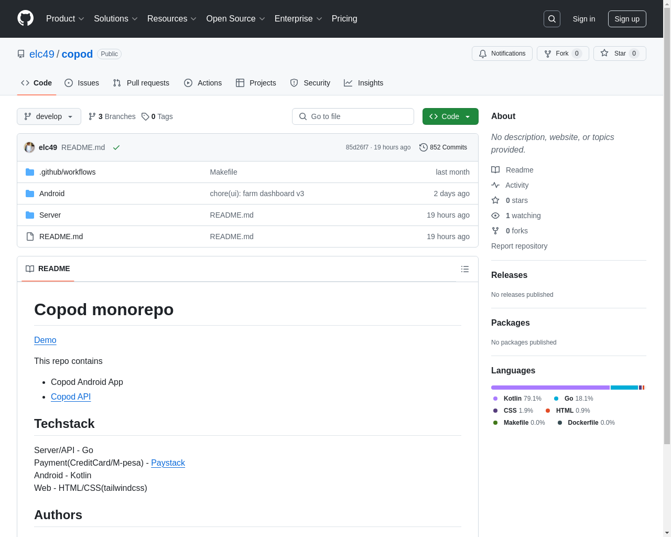Open Kotlin 79.1% language link
671x537 pixels.
517,399
